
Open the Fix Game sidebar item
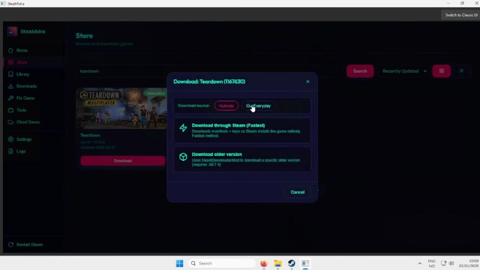click(x=34, y=98)
